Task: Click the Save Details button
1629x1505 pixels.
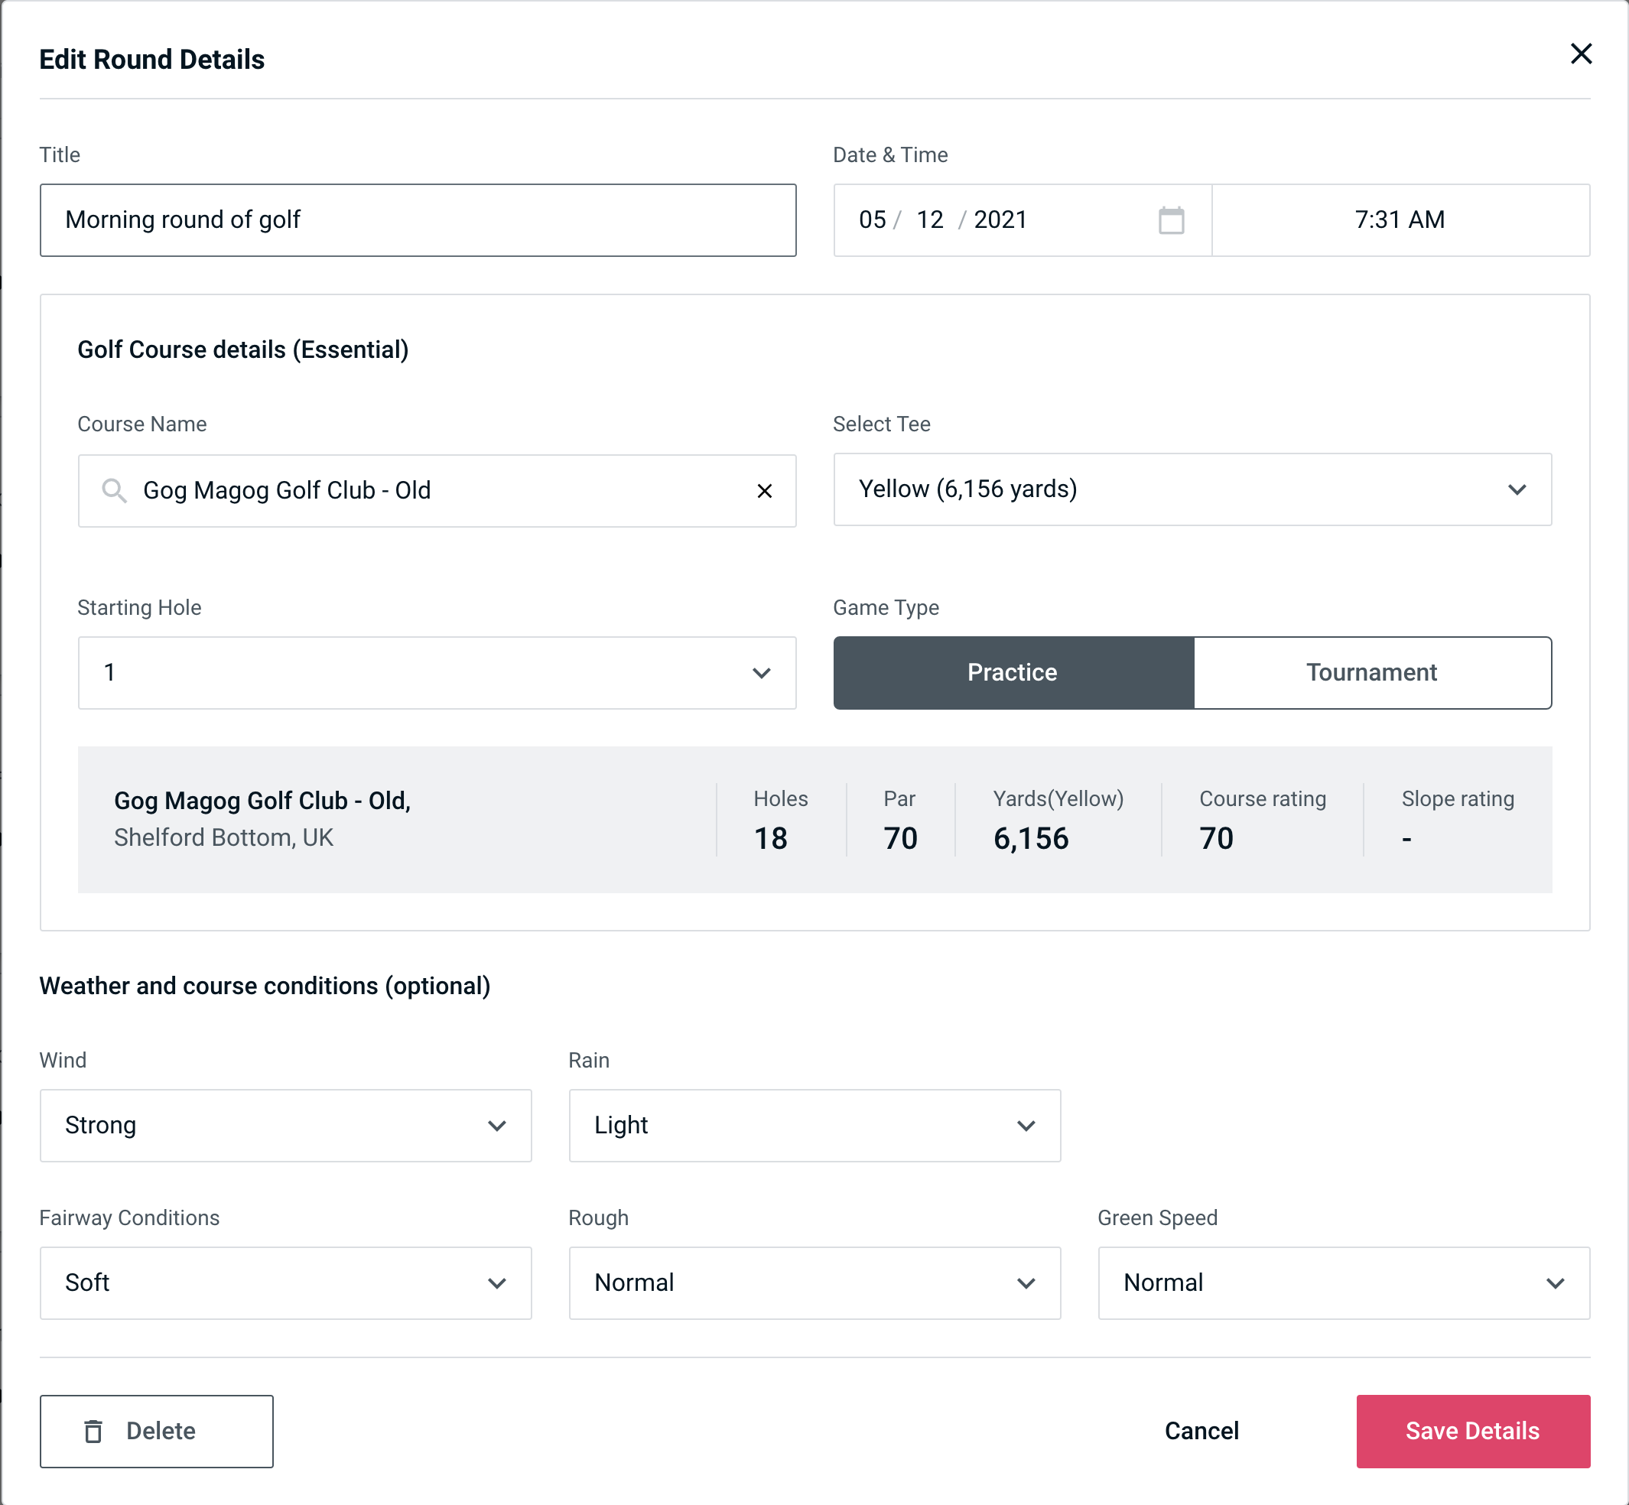Action: click(x=1471, y=1432)
